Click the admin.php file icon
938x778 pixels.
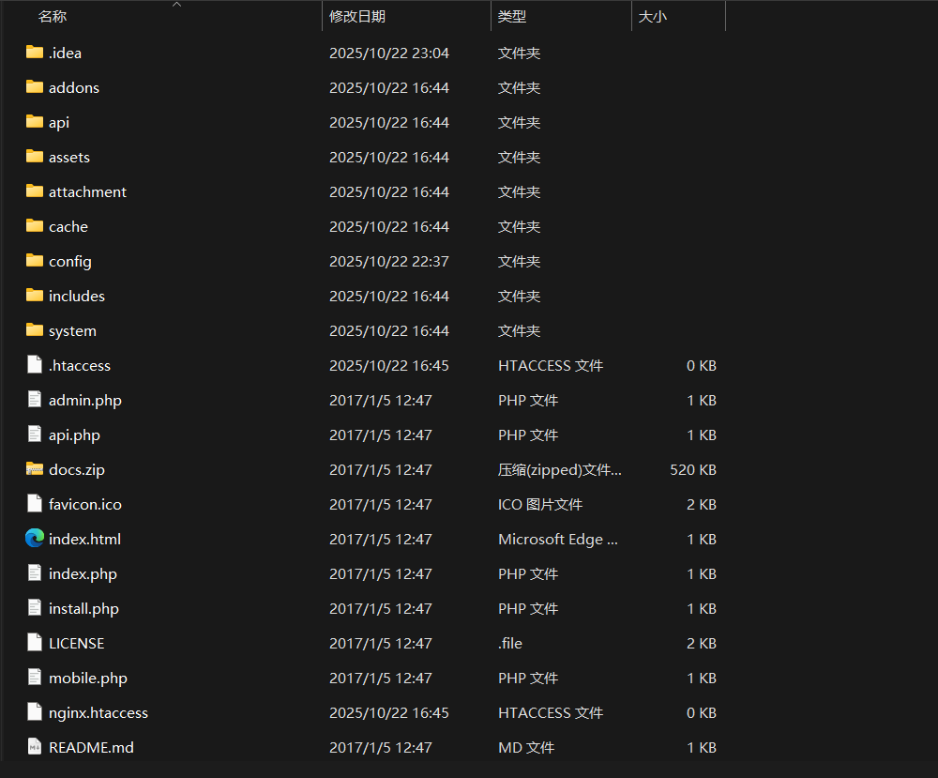coord(35,400)
